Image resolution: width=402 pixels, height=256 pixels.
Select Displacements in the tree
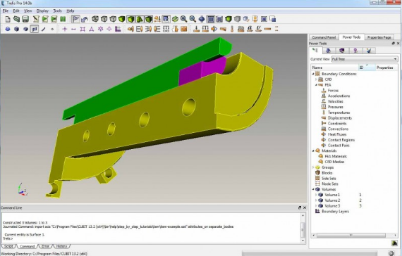340,118
